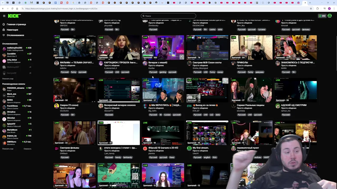Image resolution: width=337 pixels, height=189 pixels.
Task: Open Навигация in sidebar
Action: 12,30
